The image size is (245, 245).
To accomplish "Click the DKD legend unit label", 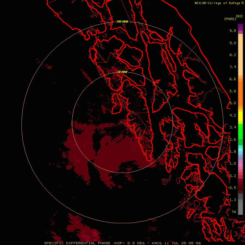I will coord(239,16).
